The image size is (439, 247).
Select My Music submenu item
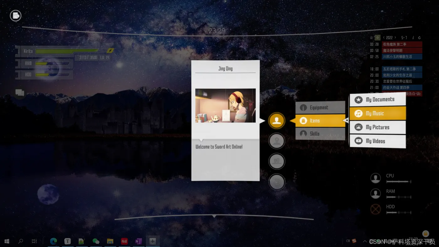click(x=378, y=113)
